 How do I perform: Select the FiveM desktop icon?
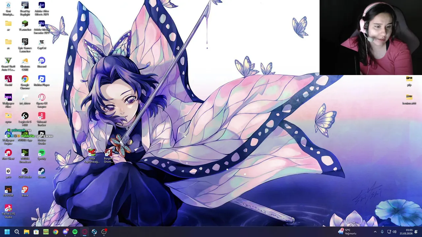tap(8, 81)
